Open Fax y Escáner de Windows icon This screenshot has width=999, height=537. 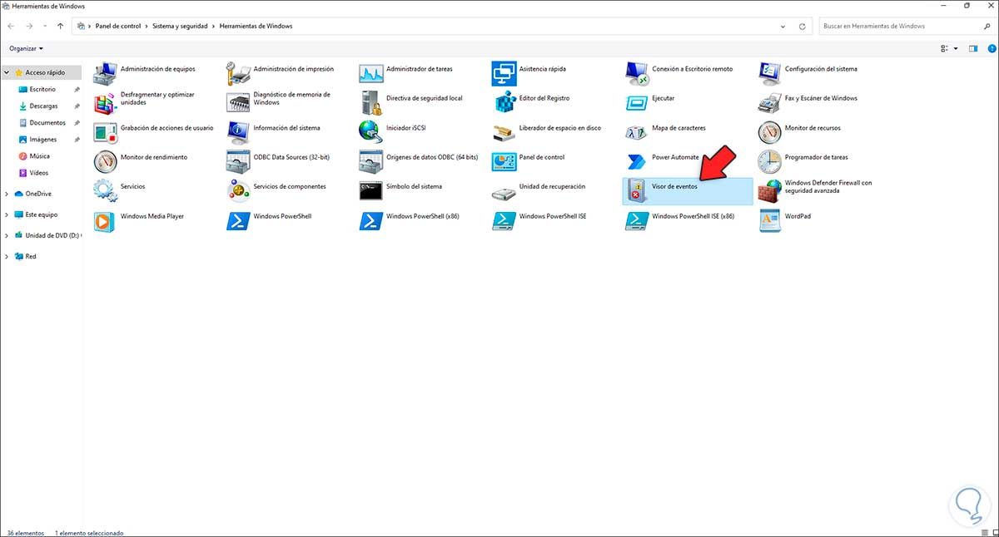(x=770, y=103)
